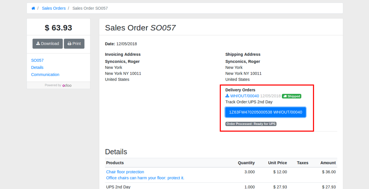The height and width of the screenshot is (189, 369).
Task: Open the WH/OUT/00040 delivery order link
Action: [244, 96]
